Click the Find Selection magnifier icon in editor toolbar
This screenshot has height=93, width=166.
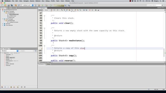click(x=62, y=10)
